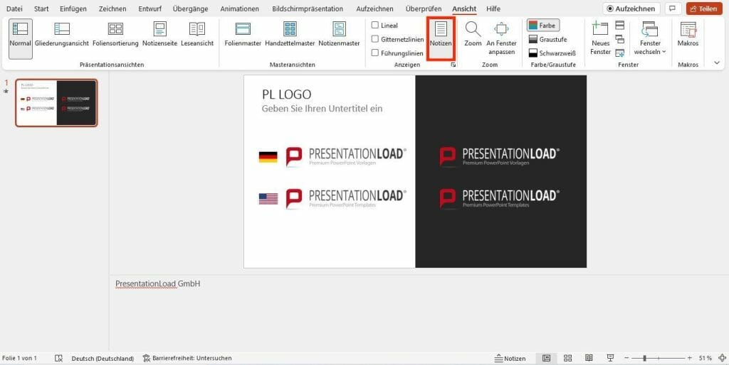Click the PL LOGO slide title

[287, 94]
